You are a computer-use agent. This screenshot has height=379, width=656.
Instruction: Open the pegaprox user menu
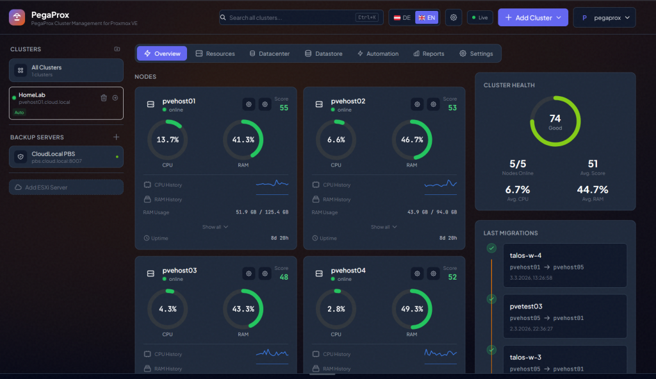604,17
